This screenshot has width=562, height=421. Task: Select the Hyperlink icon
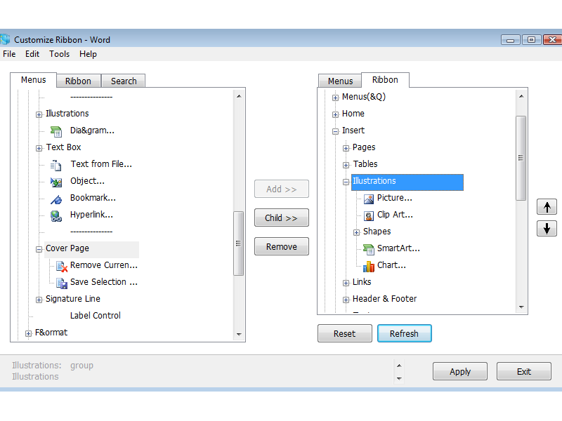(x=57, y=215)
